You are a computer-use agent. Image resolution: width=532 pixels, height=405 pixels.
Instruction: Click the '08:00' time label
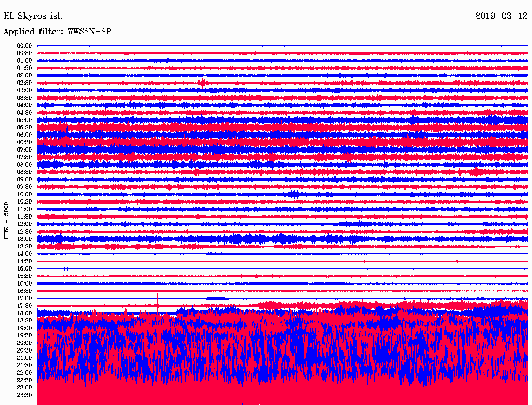[x=24, y=165]
